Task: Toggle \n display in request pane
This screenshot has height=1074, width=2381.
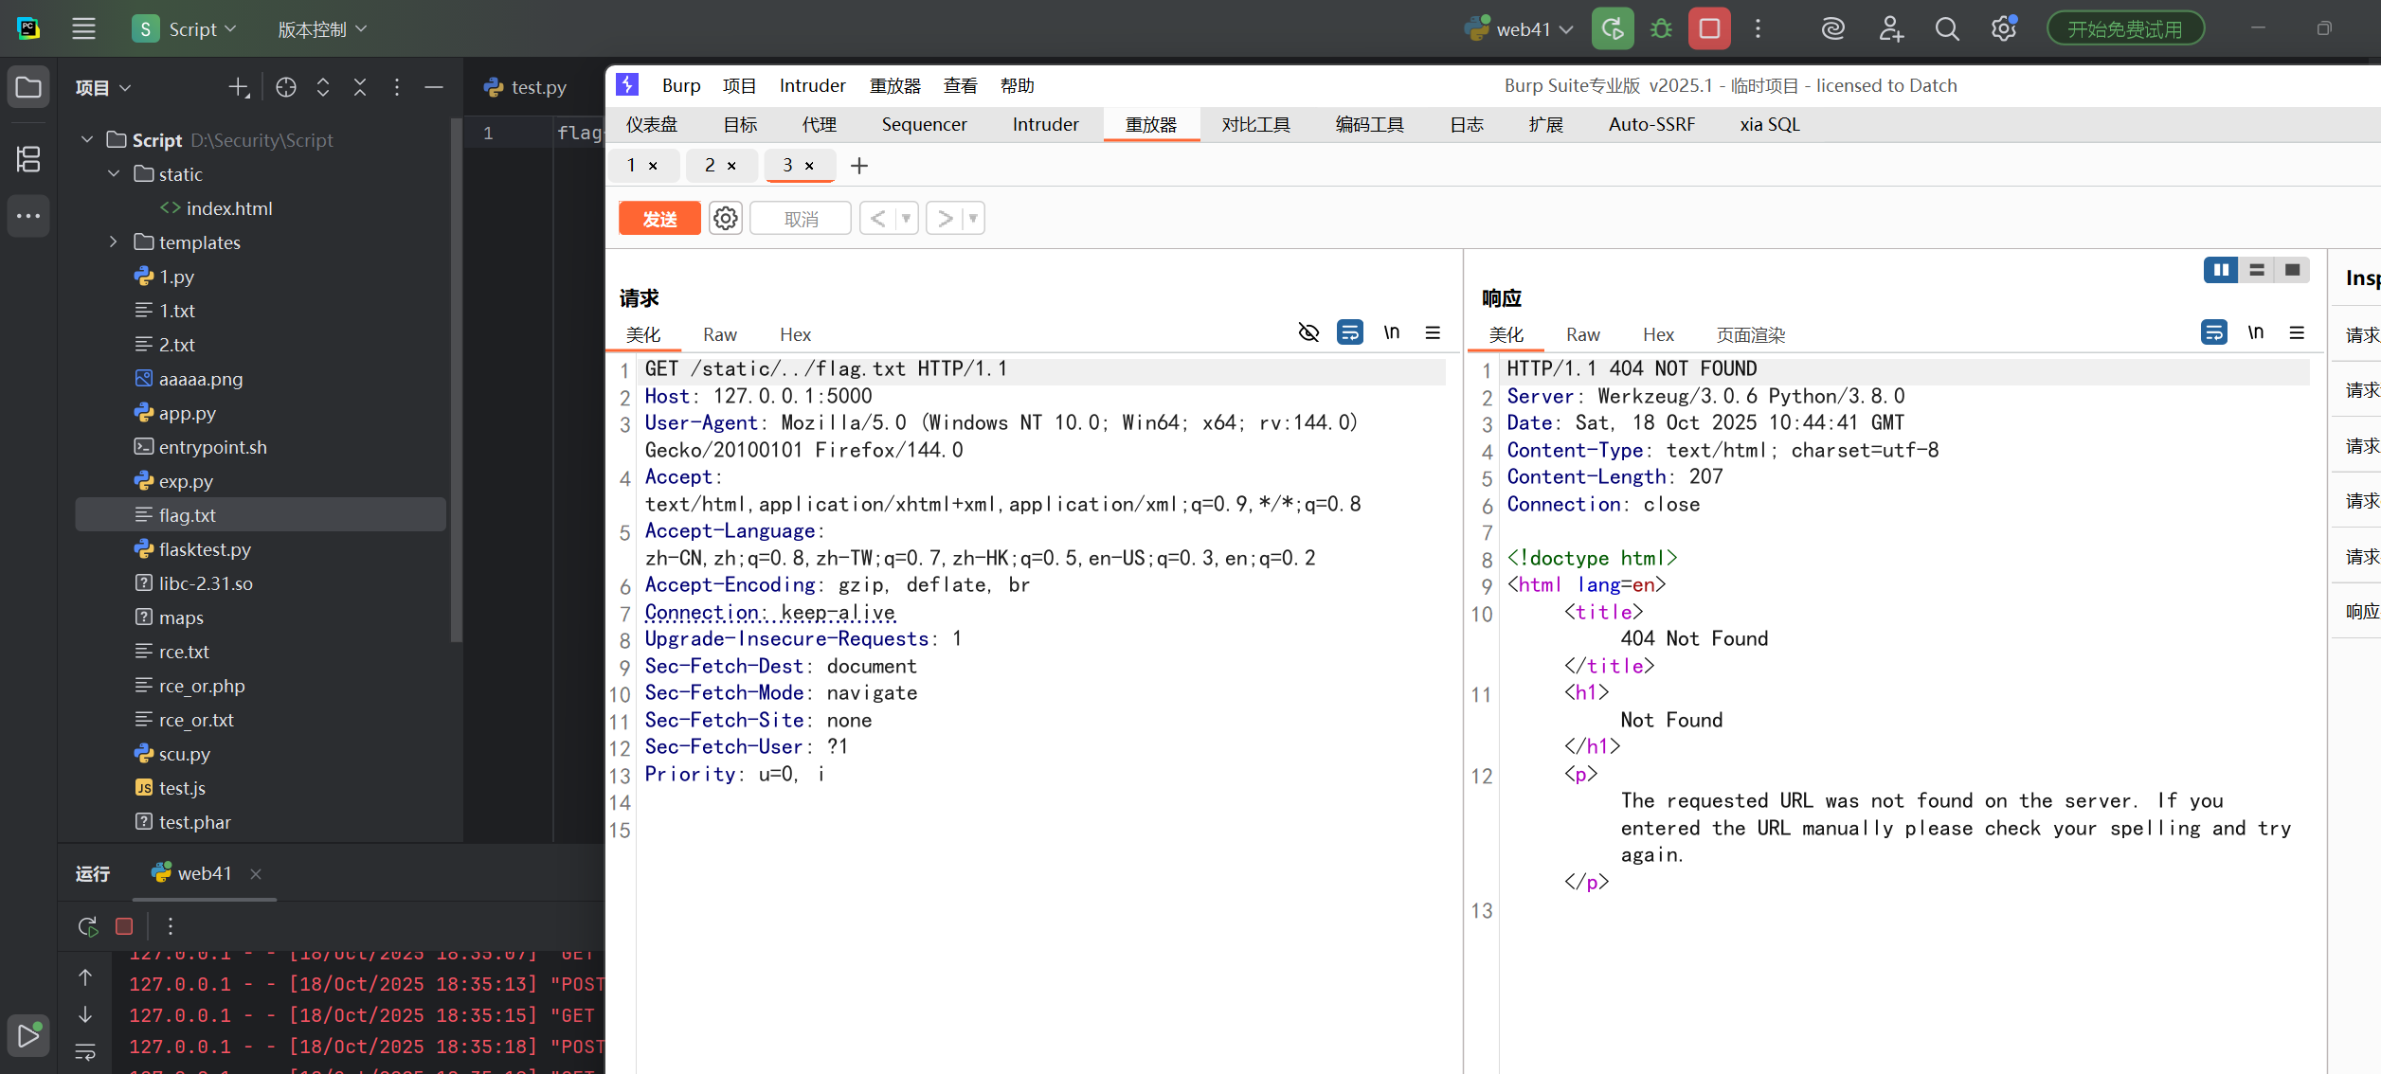Action: (1392, 332)
